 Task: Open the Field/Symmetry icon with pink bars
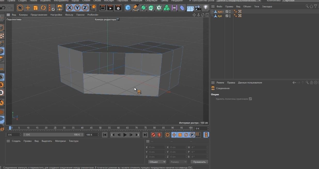tap(174, 8)
